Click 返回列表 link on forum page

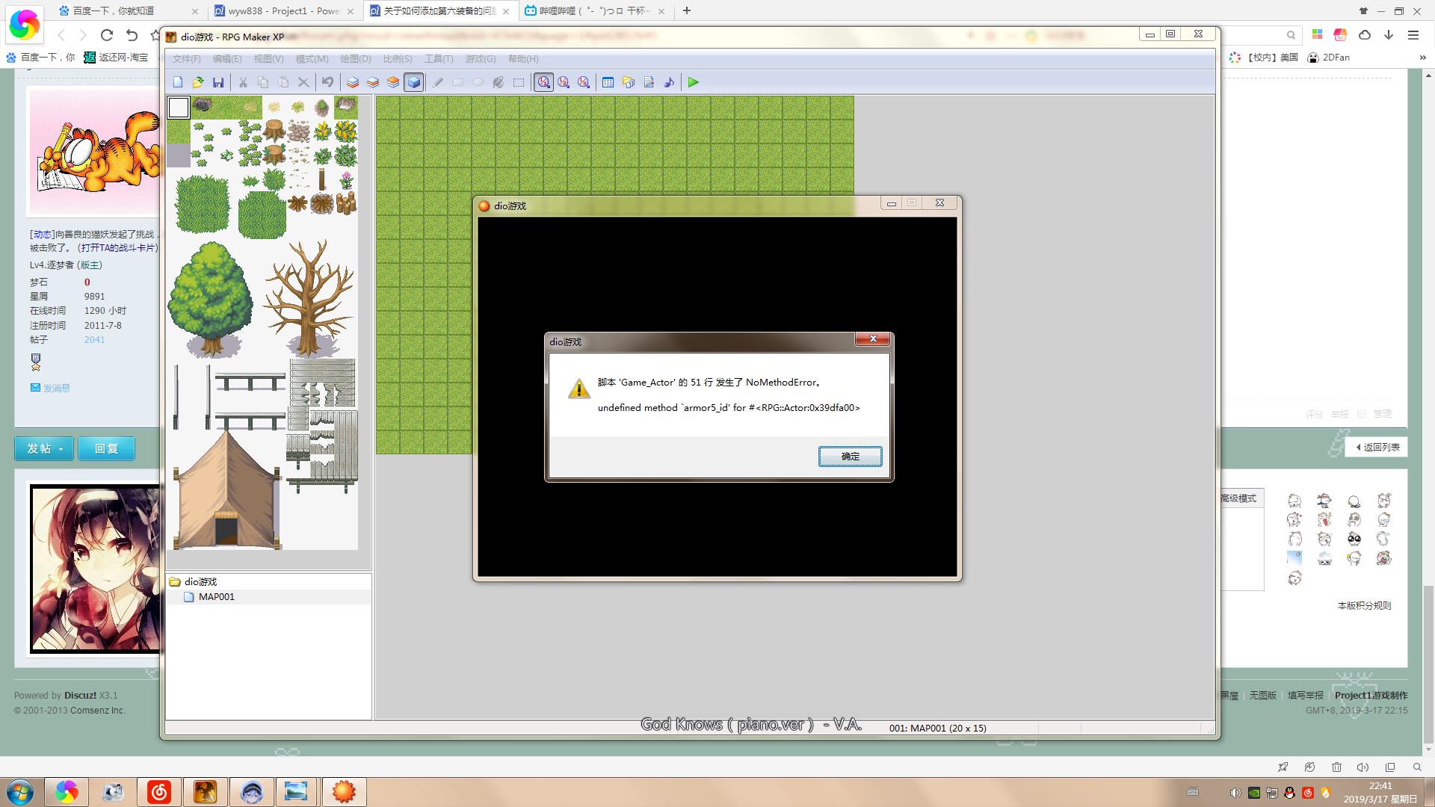[1377, 448]
